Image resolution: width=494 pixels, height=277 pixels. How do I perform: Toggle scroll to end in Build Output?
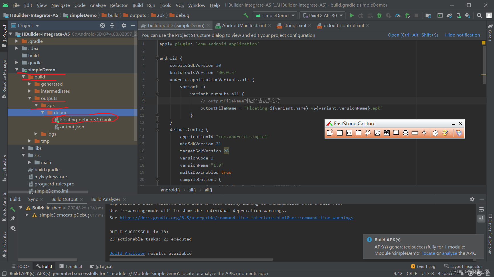click(481, 219)
